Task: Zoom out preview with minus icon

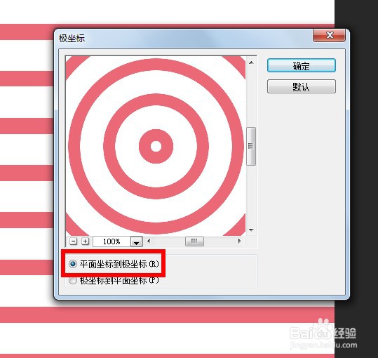Action: point(73,241)
